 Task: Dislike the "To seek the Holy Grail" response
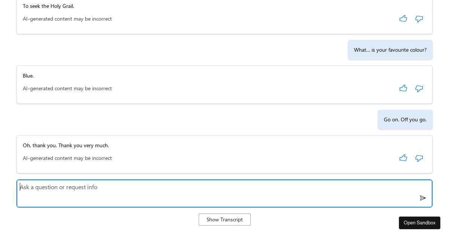coord(419,19)
